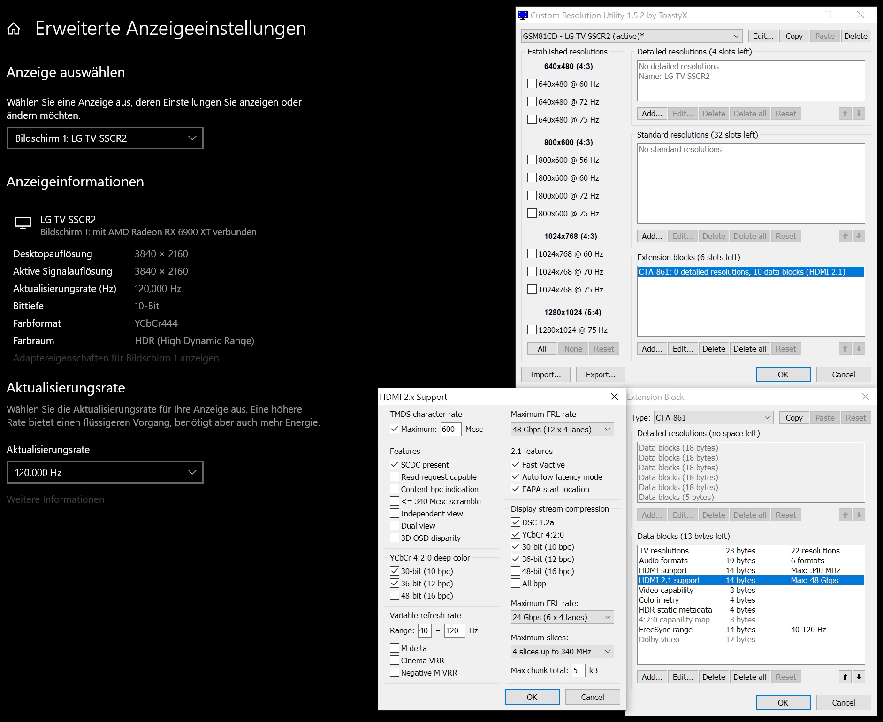Screen dimensions: 883x722
Task: Check the M delta option
Action: pos(395,648)
